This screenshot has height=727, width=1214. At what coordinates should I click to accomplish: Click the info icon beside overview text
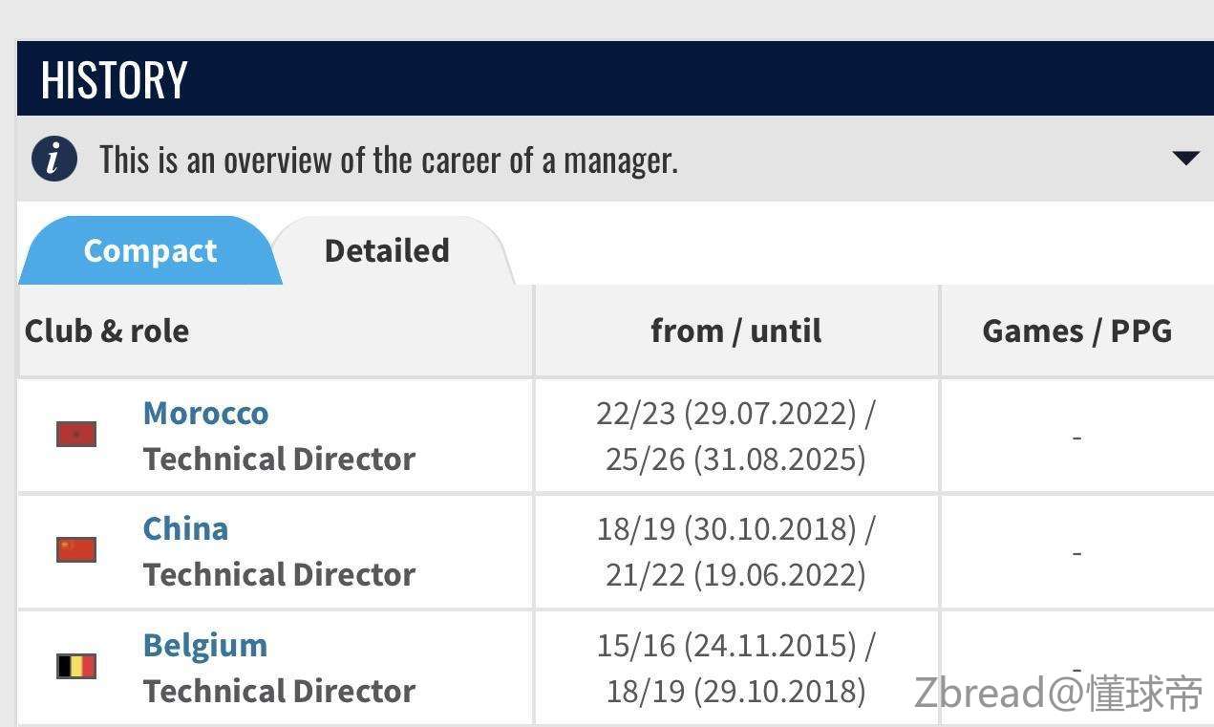(x=53, y=159)
